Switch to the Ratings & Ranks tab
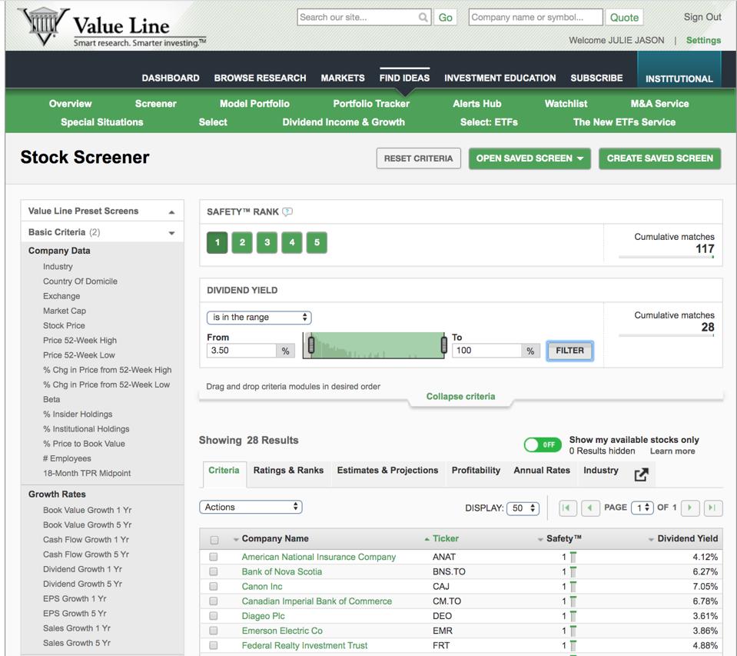Image resolution: width=737 pixels, height=656 pixels. point(288,471)
